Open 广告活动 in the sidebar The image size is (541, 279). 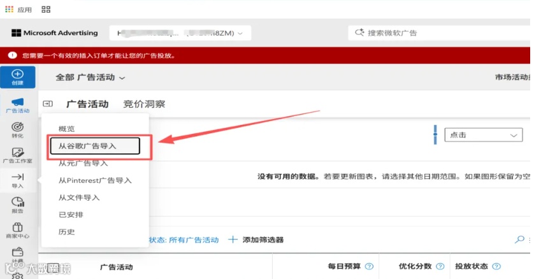(x=18, y=106)
